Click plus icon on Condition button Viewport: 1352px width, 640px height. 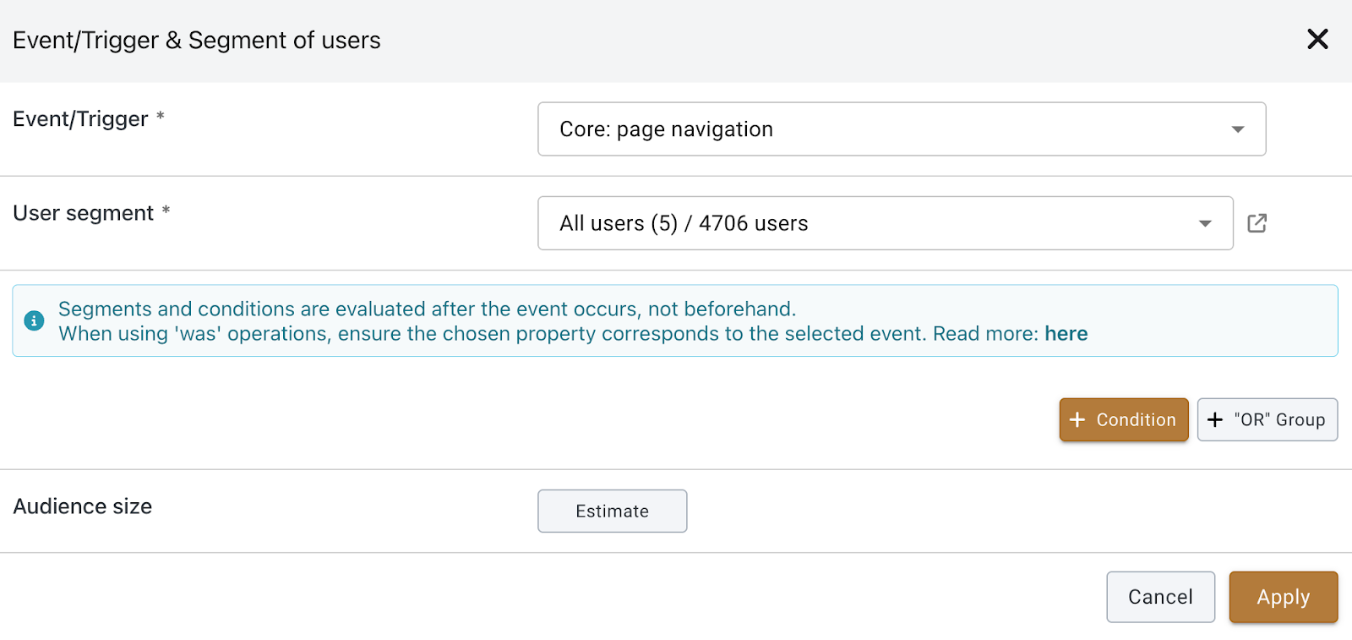[x=1077, y=419]
